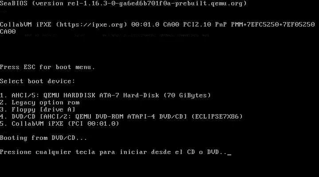Click the 70 GiBytes disk size text
The width and height of the screenshot is (319, 177).
click(x=187, y=95)
